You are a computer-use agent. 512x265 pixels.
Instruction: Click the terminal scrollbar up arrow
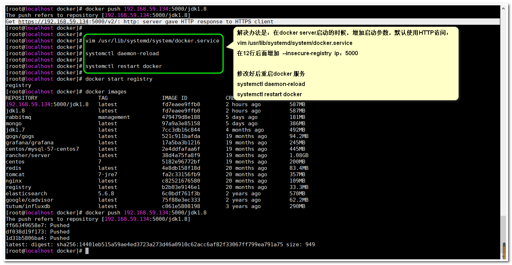[x=504, y=8]
